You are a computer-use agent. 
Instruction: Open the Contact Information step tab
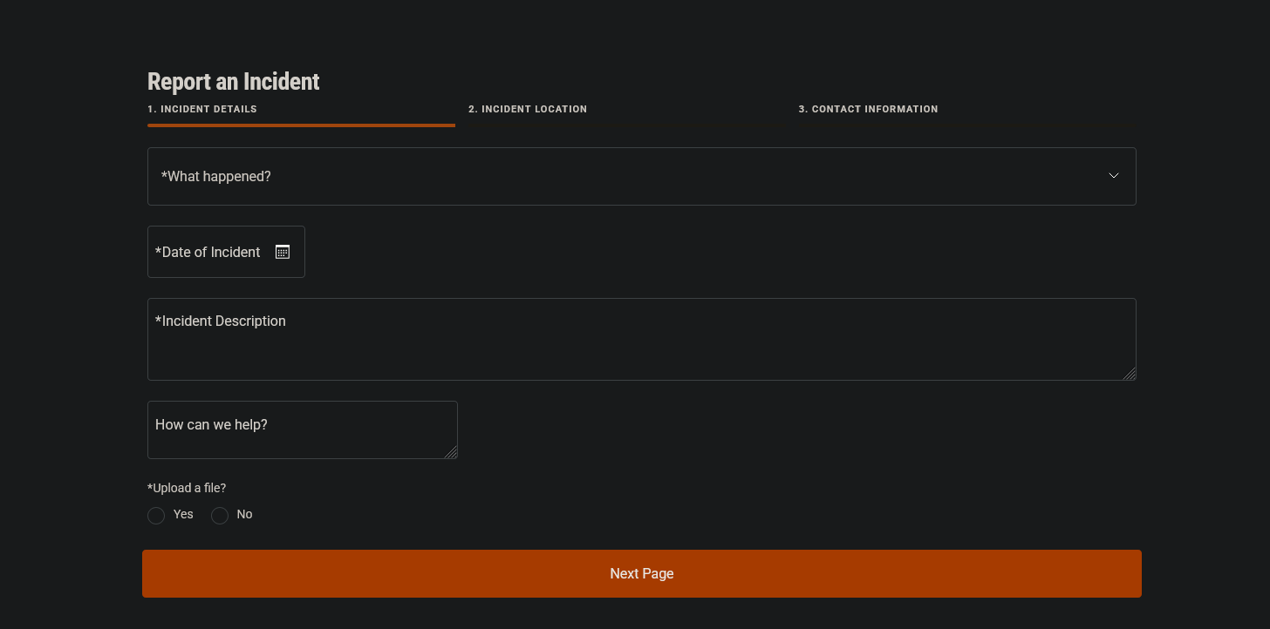(x=868, y=109)
